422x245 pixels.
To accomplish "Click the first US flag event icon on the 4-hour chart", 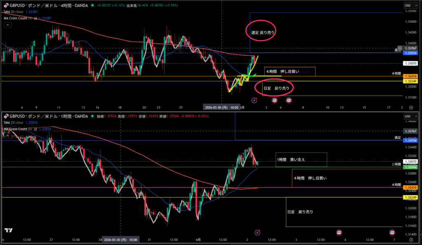I will tap(275, 100).
